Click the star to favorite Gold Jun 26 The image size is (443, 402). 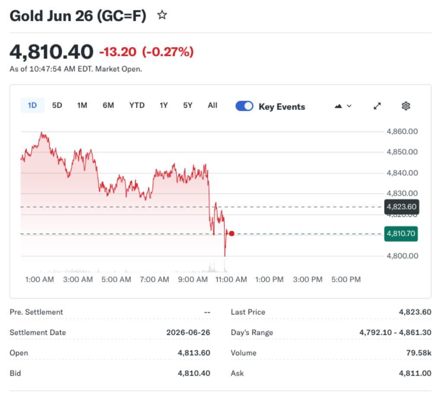point(162,15)
